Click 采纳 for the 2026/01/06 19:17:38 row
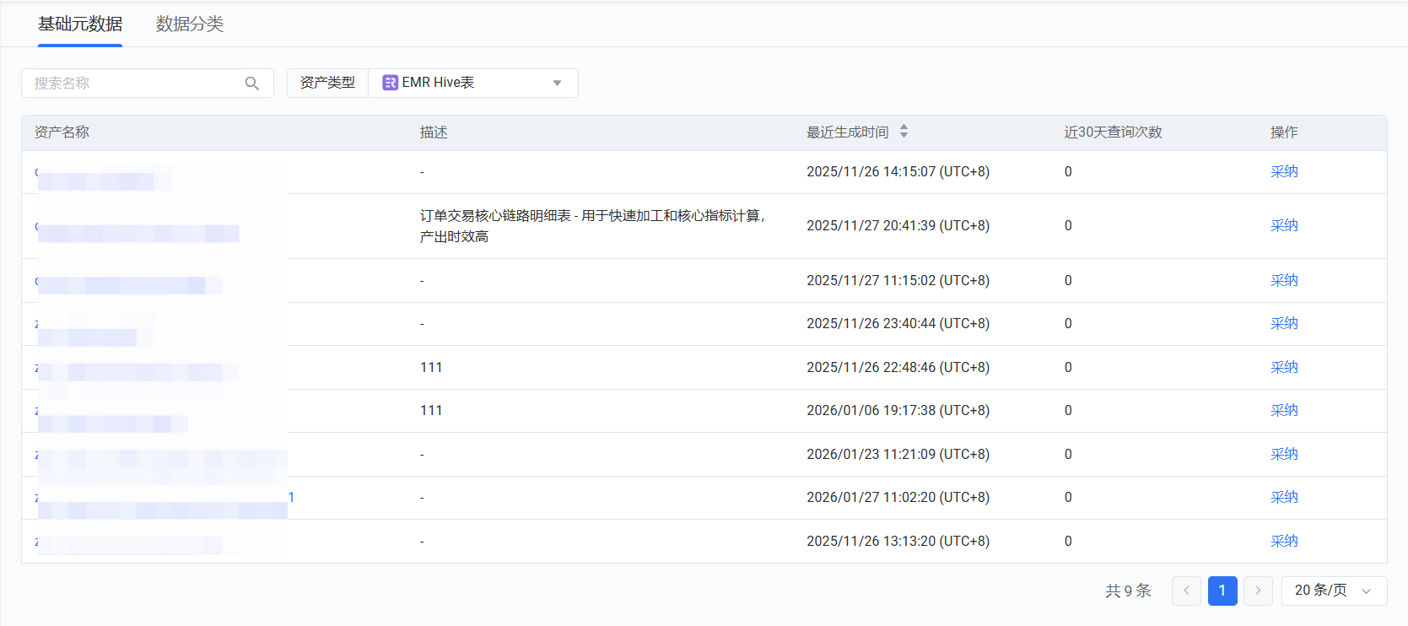Screen dimensions: 1408x626 pos(1284,411)
